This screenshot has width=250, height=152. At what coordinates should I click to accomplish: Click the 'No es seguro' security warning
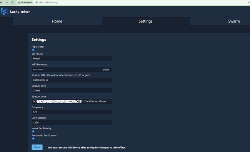click(x=25, y=2)
